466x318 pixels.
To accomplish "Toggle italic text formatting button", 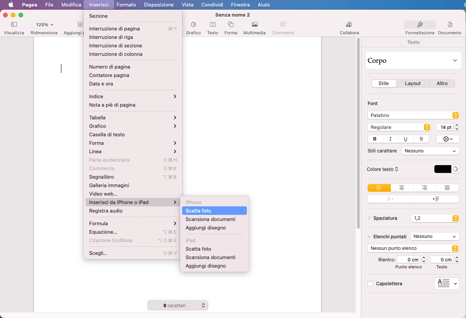I will point(390,139).
